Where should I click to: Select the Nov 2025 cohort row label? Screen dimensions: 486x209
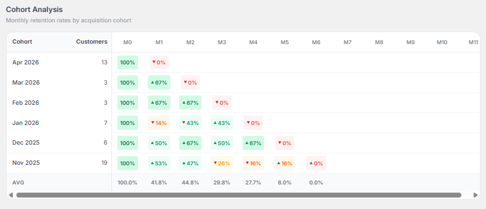[x=26, y=163]
